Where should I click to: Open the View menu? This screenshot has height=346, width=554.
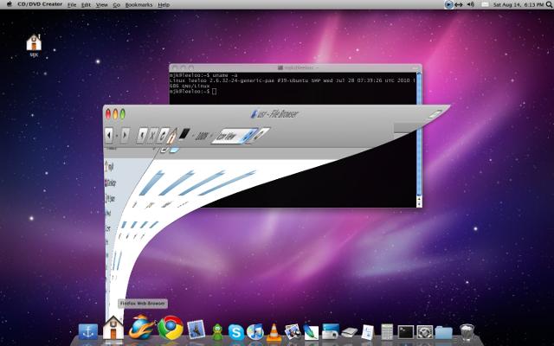coord(101,5)
